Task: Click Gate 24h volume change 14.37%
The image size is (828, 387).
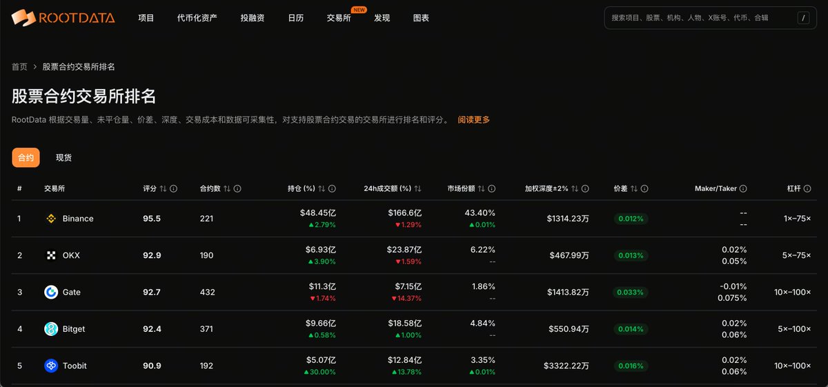Action: [x=405, y=298]
